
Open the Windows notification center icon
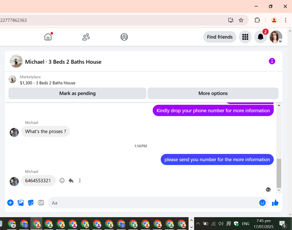tap(283, 224)
